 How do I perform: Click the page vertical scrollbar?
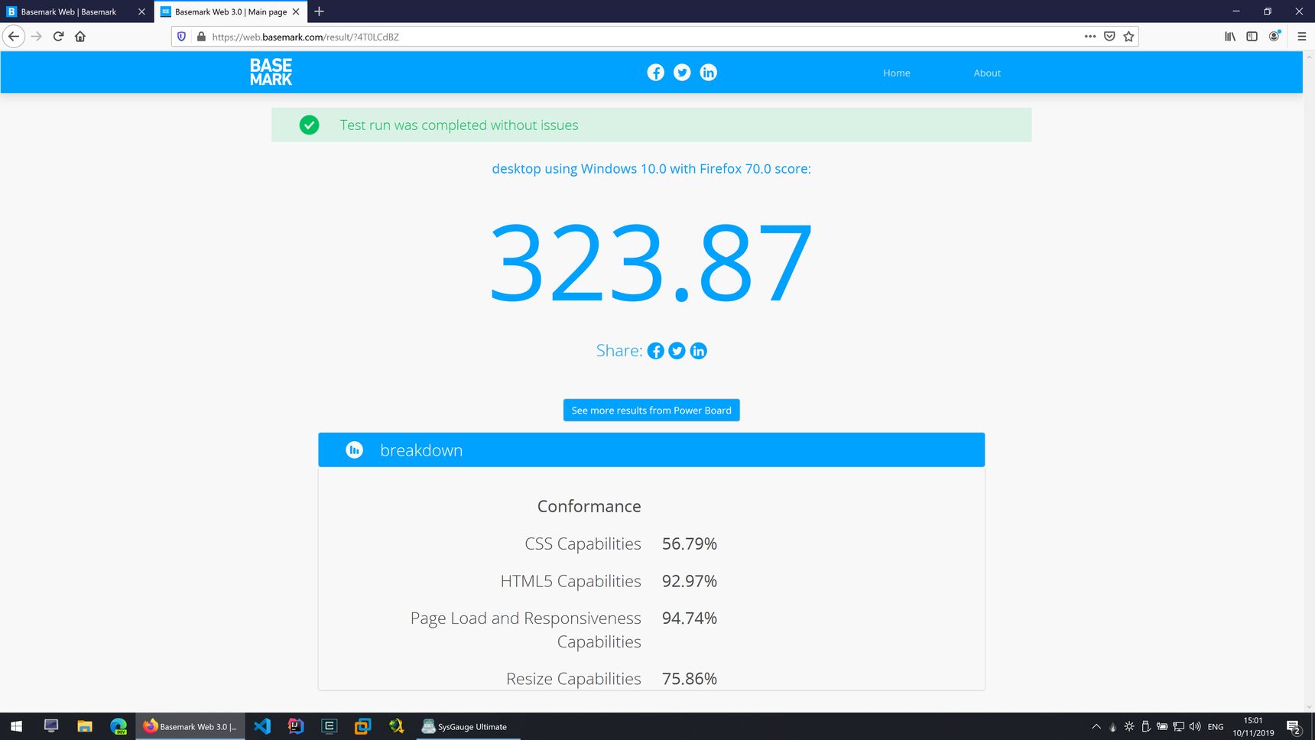tap(1309, 382)
